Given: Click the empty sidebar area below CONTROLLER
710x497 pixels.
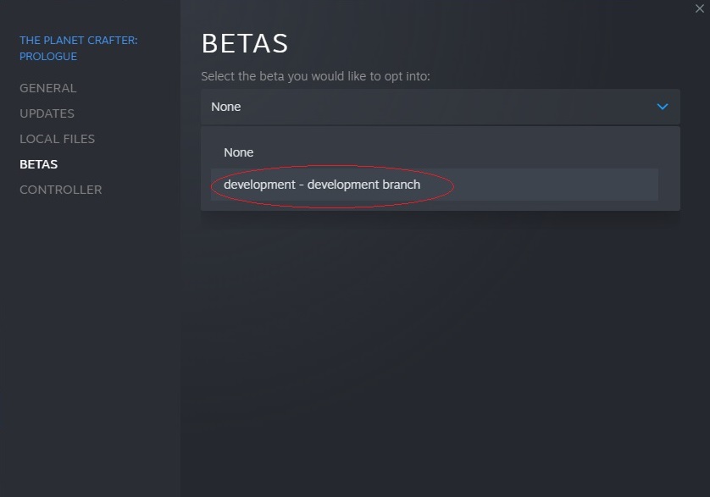Looking at the screenshot, I should [89, 339].
